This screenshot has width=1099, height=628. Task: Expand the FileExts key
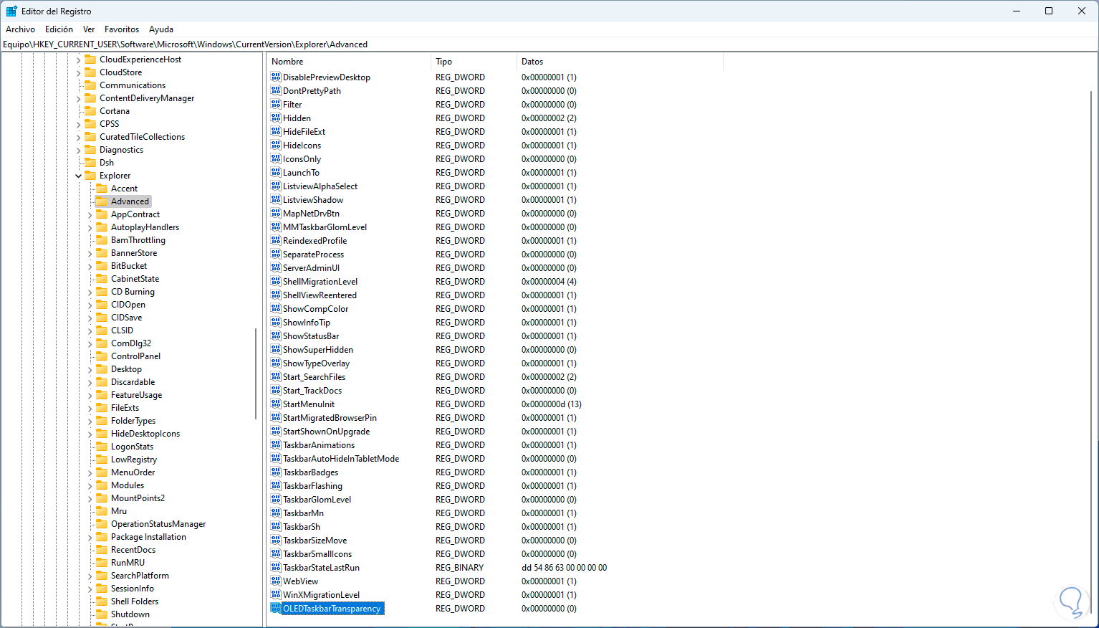point(90,408)
